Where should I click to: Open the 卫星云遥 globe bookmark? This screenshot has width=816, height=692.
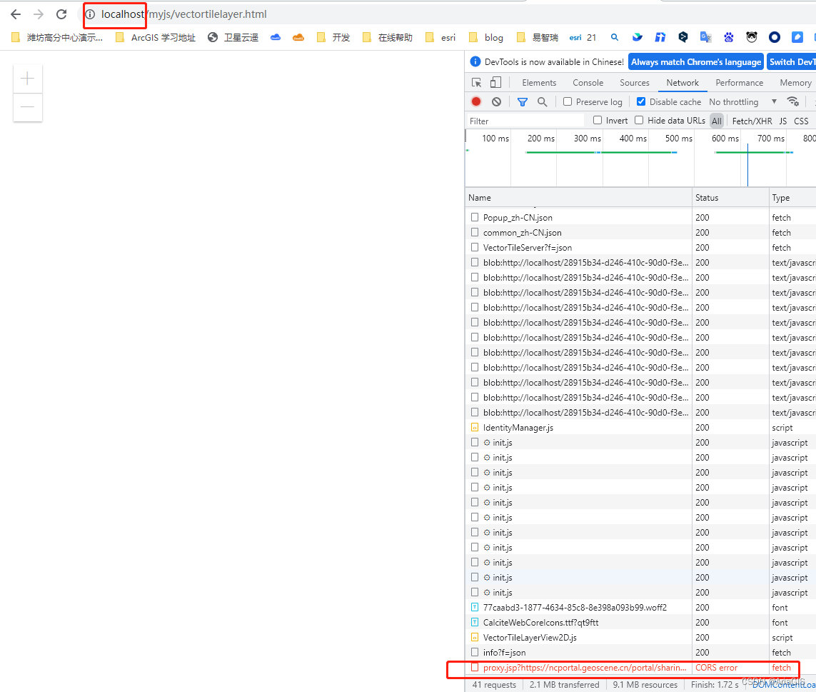233,37
